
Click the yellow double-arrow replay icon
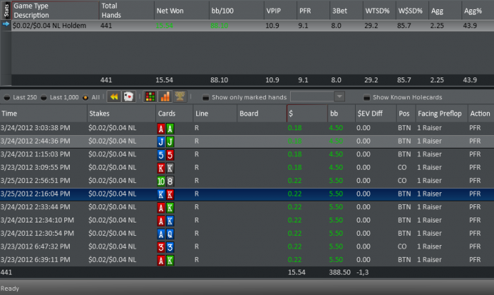pos(114,96)
